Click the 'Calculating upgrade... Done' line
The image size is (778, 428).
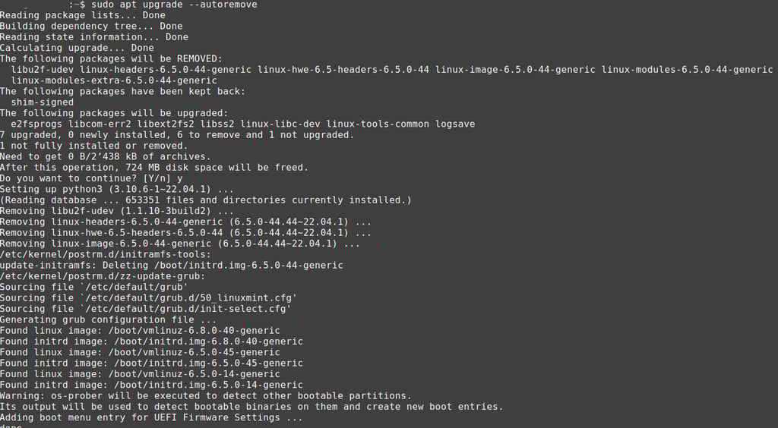pyautogui.click(x=77, y=48)
